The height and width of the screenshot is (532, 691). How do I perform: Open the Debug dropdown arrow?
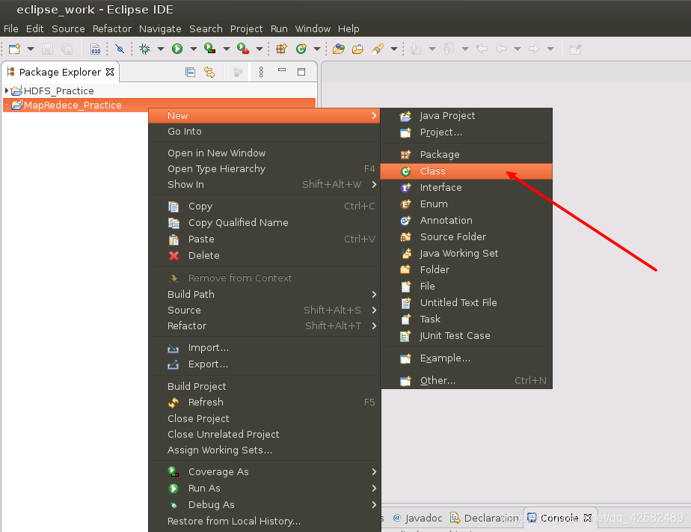pyautogui.click(x=160, y=49)
